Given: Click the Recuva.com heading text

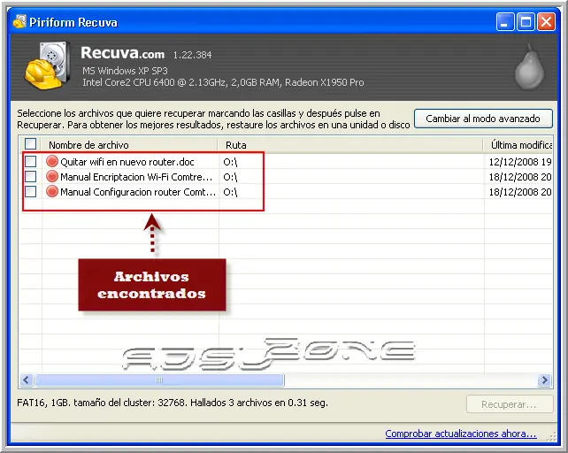Looking at the screenshot, I should click(122, 53).
